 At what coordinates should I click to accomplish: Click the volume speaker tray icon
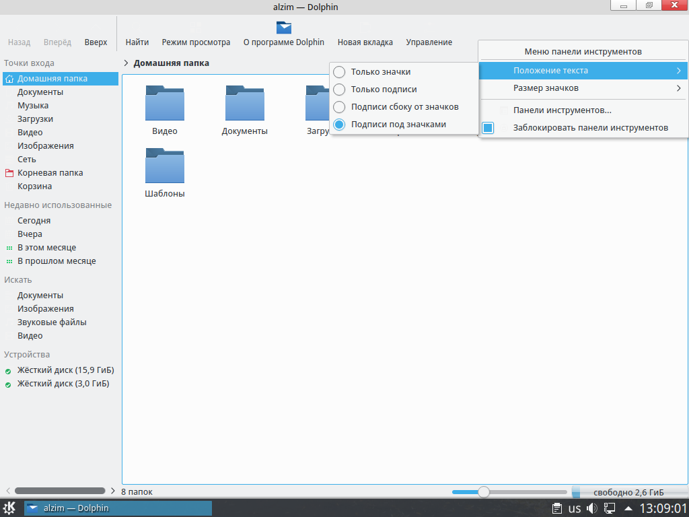coord(592,508)
